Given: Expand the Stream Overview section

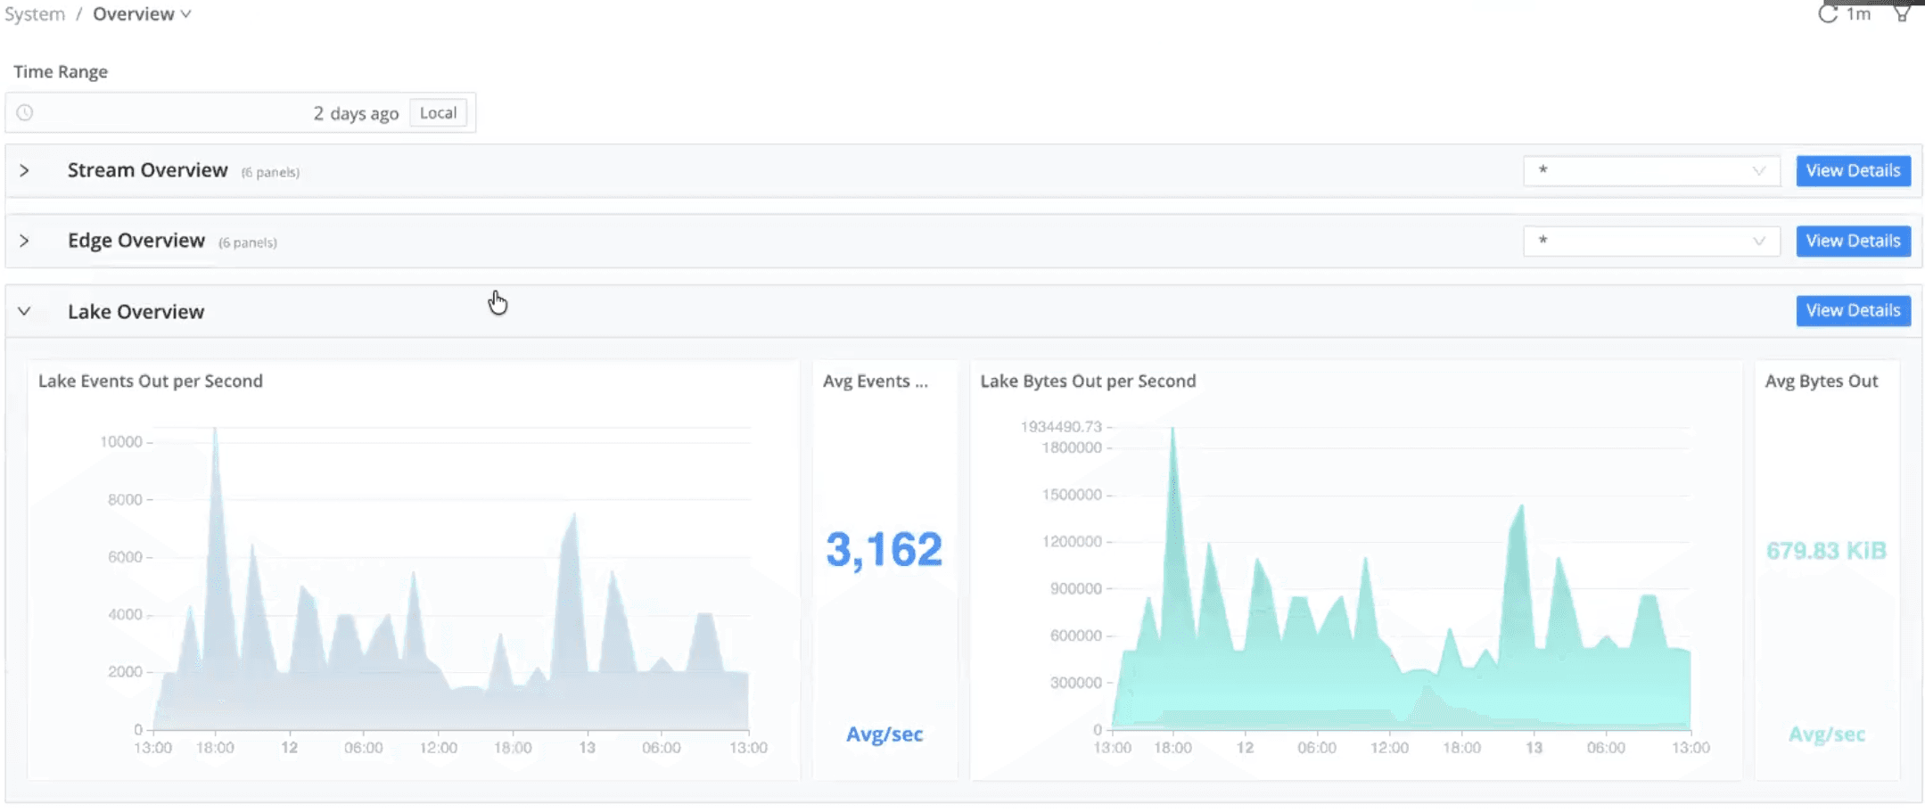Looking at the screenshot, I should point(26,170).
